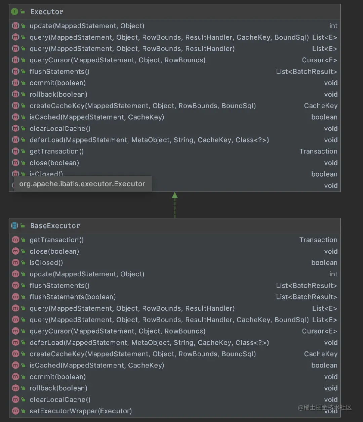Select isCached(MappedStatement, CacheKey) in Executor box
The width and height of the screenshot is (363, 422).
pos(97,117)
